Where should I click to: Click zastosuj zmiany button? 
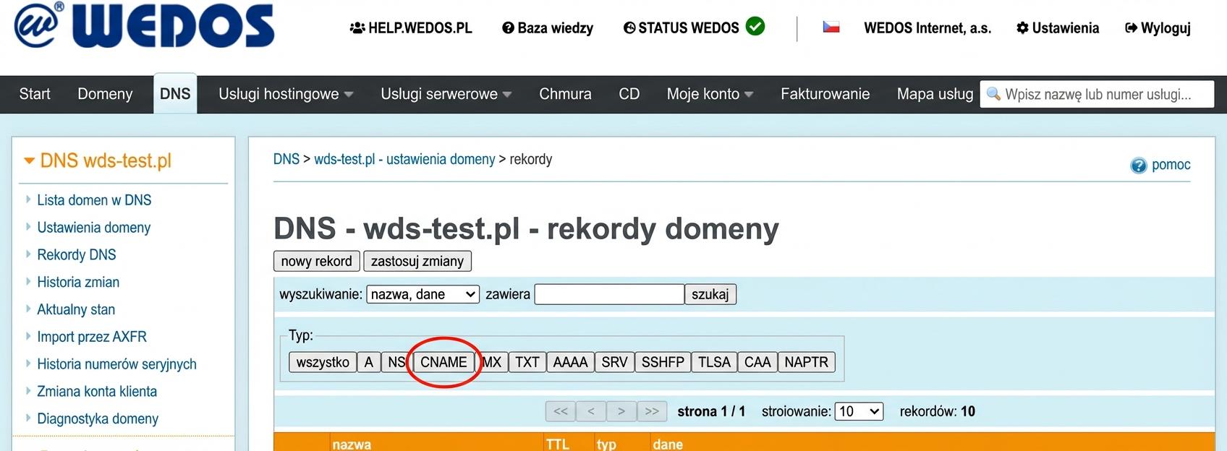point(417,261)
